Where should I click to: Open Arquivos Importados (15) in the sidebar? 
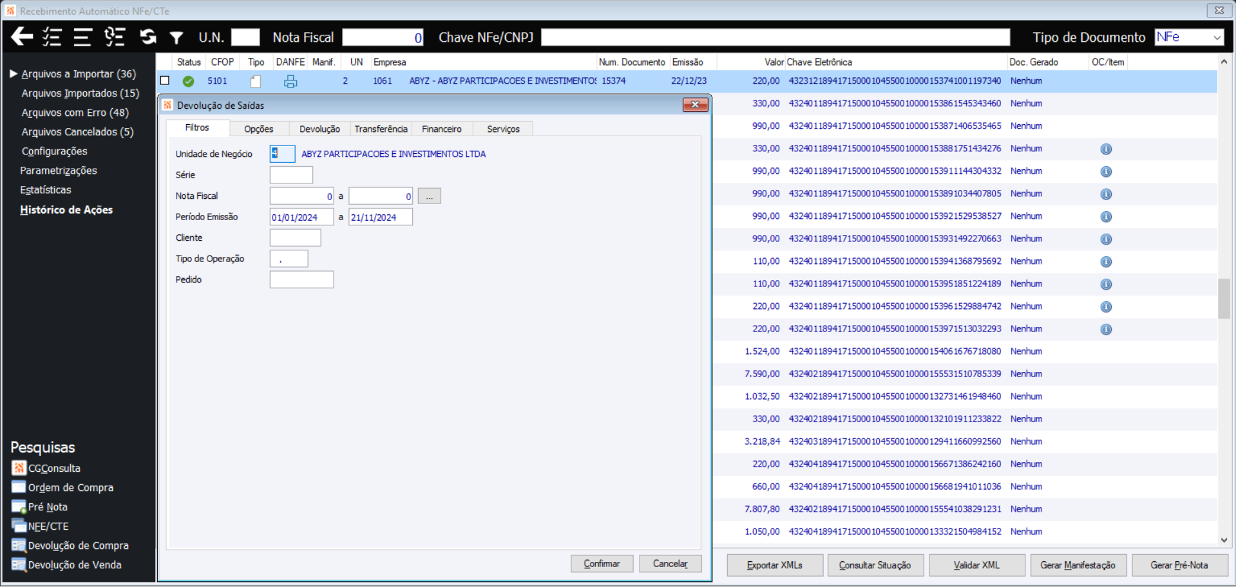coord(81,93)
